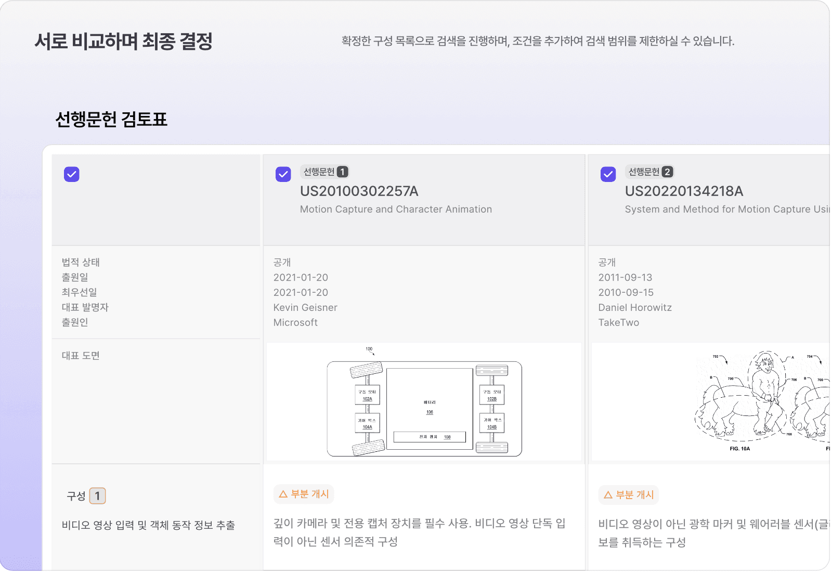
Task: Select the 선행문헌 검토표 section heading
Action: coord(111,119)
